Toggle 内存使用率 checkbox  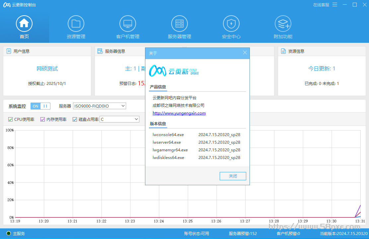[42, 119]
